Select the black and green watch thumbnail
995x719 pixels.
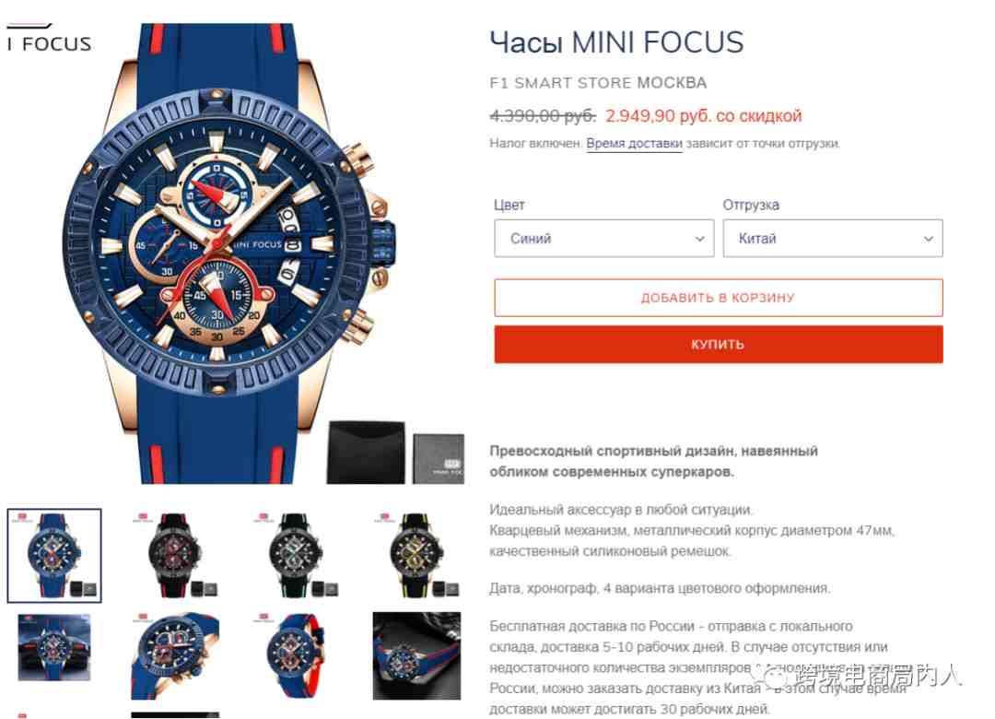click(295, 555)
